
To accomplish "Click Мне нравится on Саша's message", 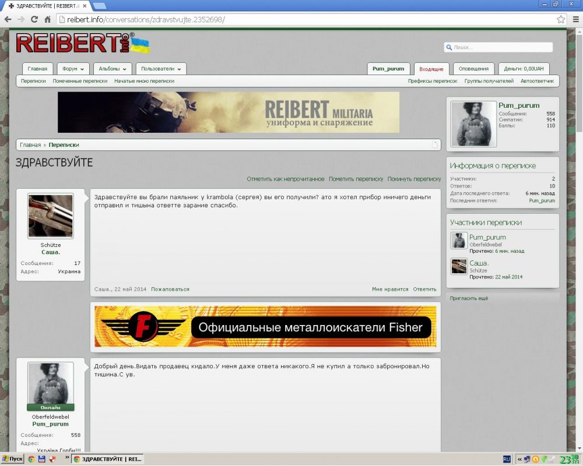I will point(390,289).
